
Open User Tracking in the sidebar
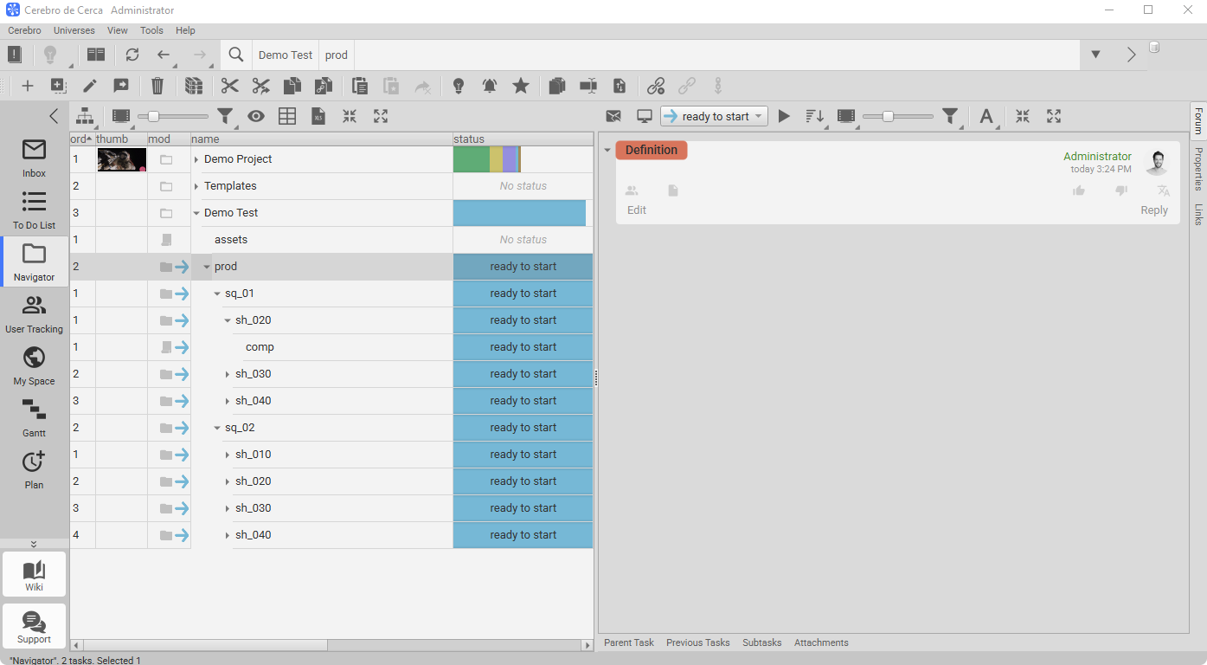click(34, 313)
